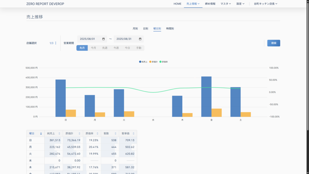309x174 pixels.
Task: Expand the 売上情報 navigation dropdown
Action: (193, 4)
